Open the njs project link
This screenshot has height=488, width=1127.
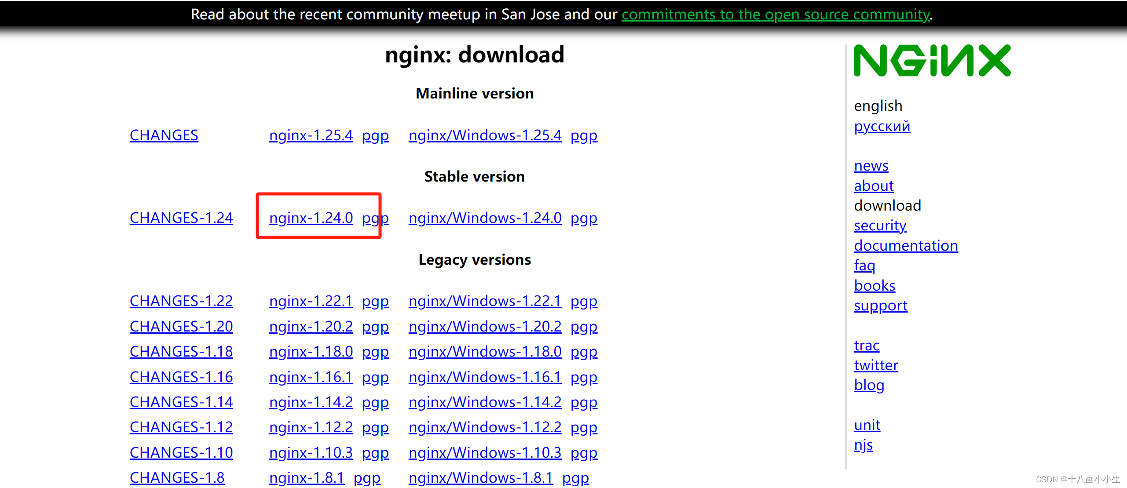click(x=863, y=445)
